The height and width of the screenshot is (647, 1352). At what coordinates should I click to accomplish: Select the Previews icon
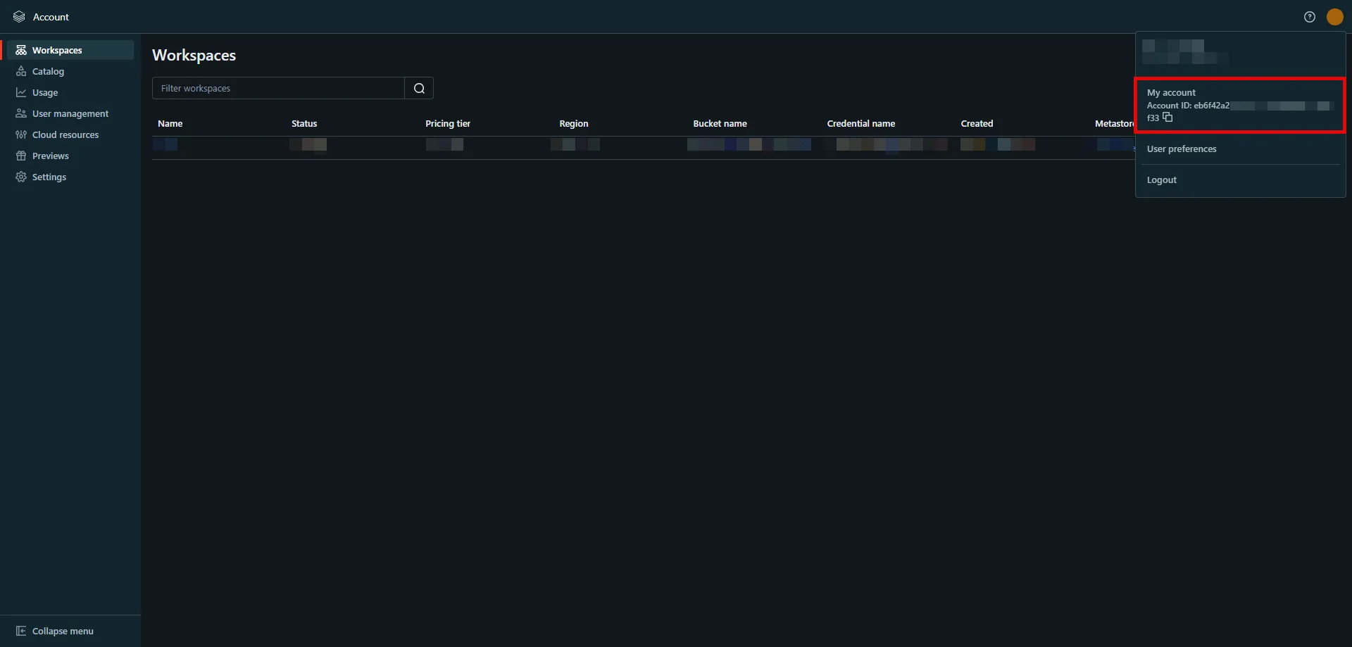pyautogui.click(x=20, y=156)
